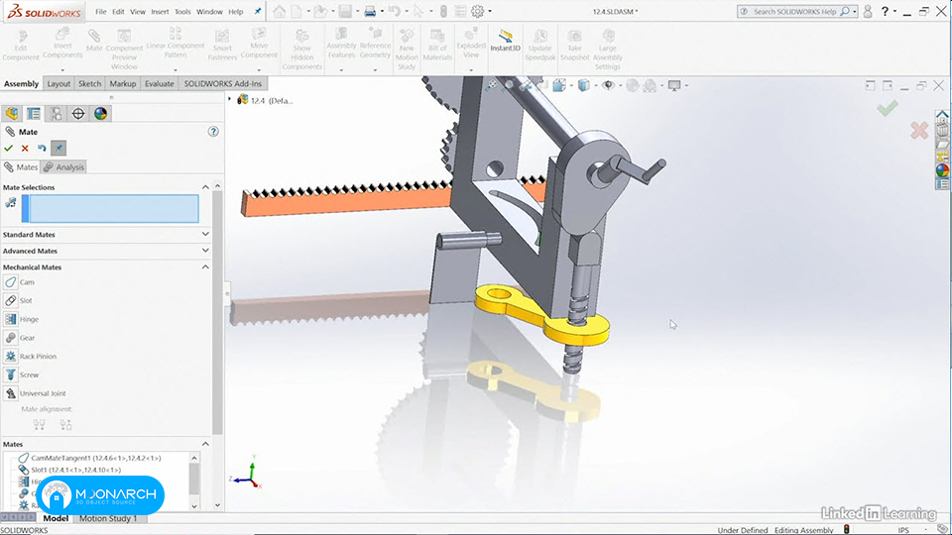Click the Print icon in quick toolbar
Viewport: 952px width, 535px height.
click(x=370, y=11)
